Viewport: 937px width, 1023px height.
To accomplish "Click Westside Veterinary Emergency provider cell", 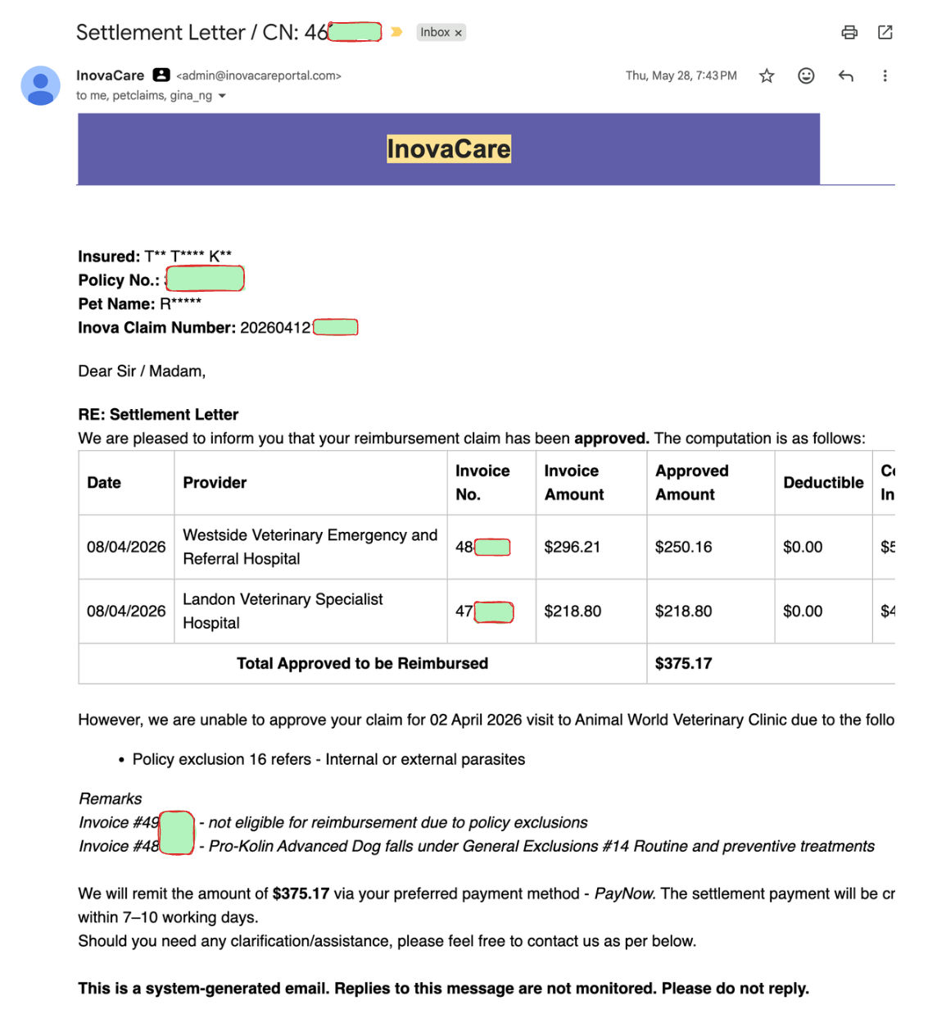I will [x=310, y=547].
